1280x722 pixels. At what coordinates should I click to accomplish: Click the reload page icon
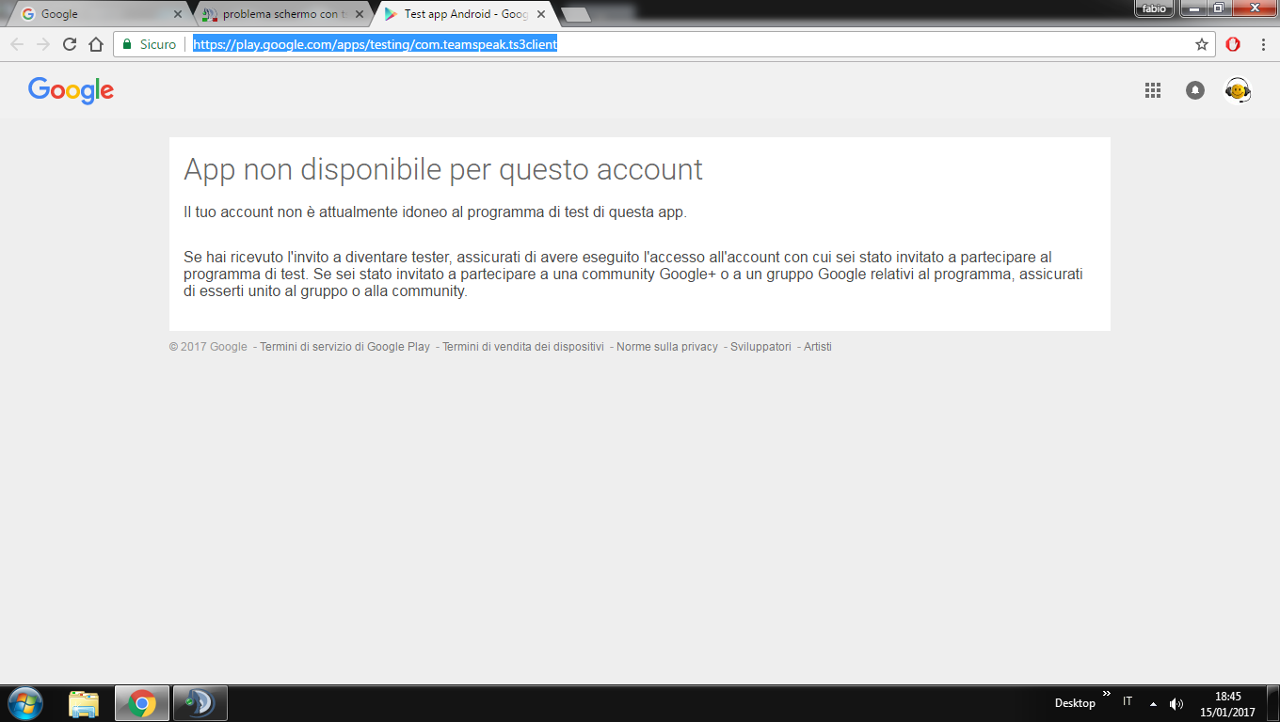69,44
